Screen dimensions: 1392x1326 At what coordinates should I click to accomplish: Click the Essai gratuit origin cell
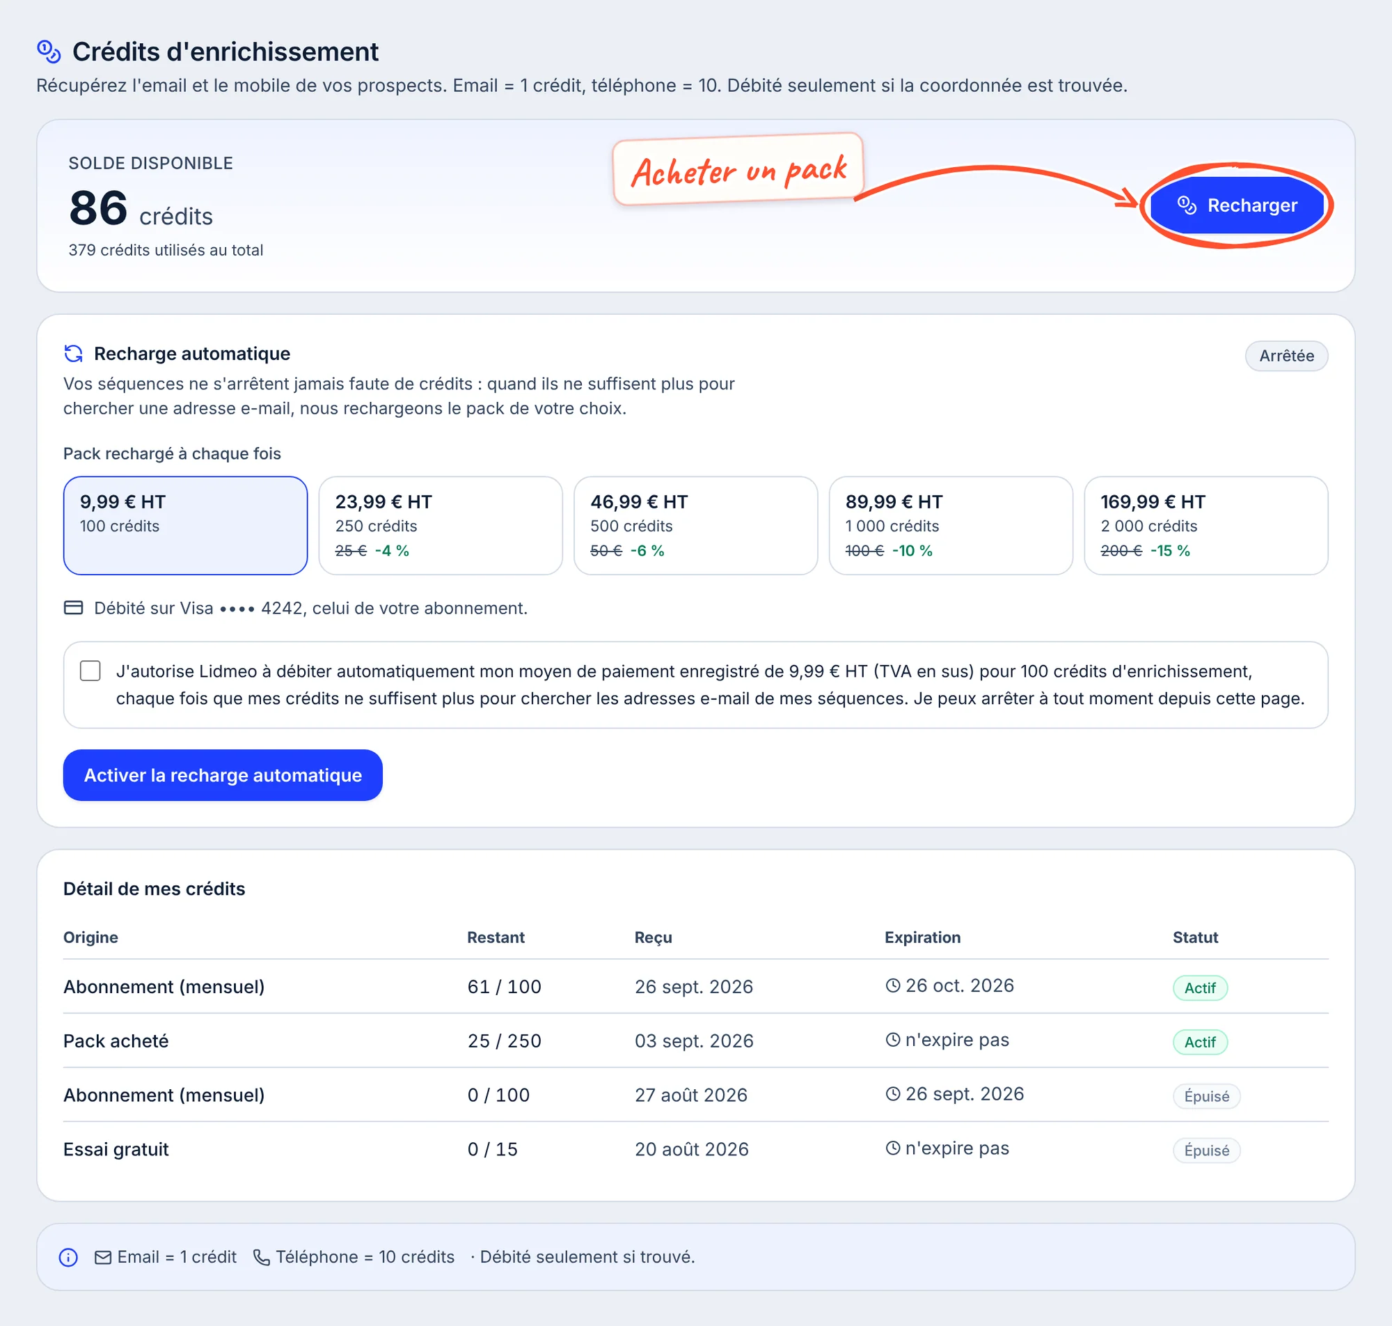[116, 1149]
